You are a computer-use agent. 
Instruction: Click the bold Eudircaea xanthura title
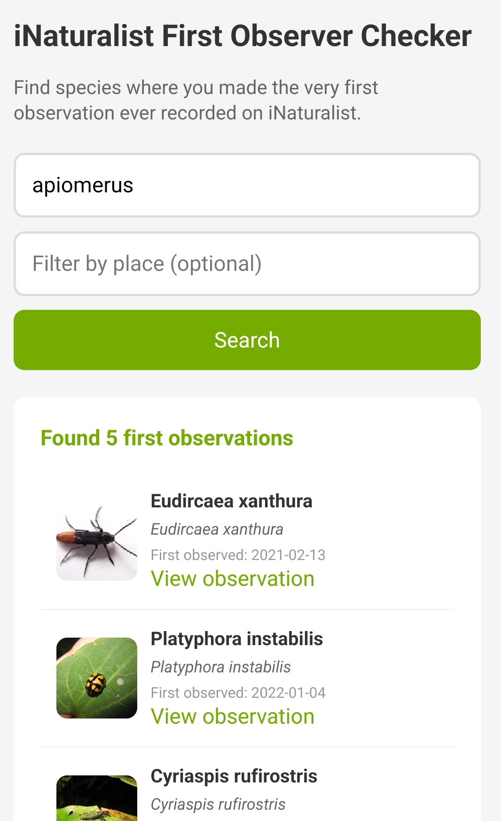coord(231,501)
